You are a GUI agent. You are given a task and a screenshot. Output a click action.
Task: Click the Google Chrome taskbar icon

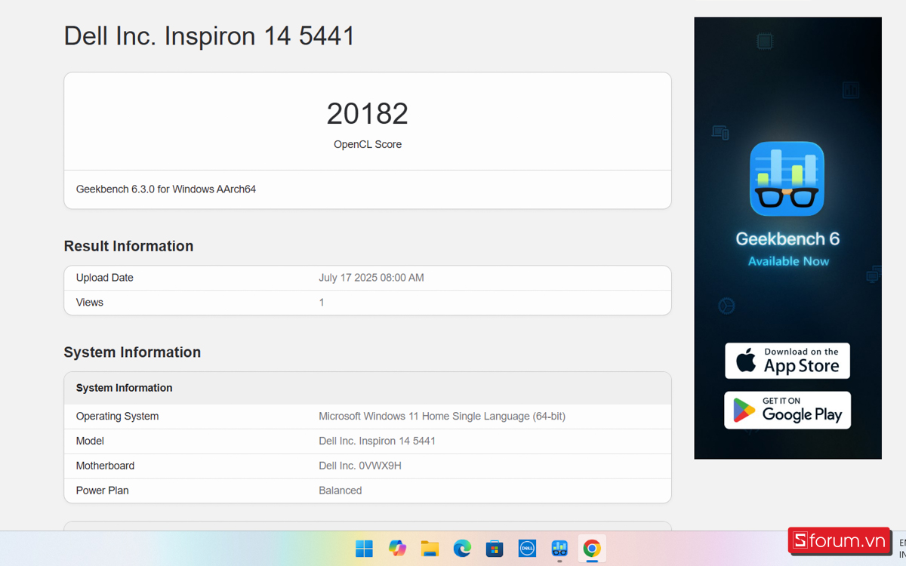pos(592,549)
